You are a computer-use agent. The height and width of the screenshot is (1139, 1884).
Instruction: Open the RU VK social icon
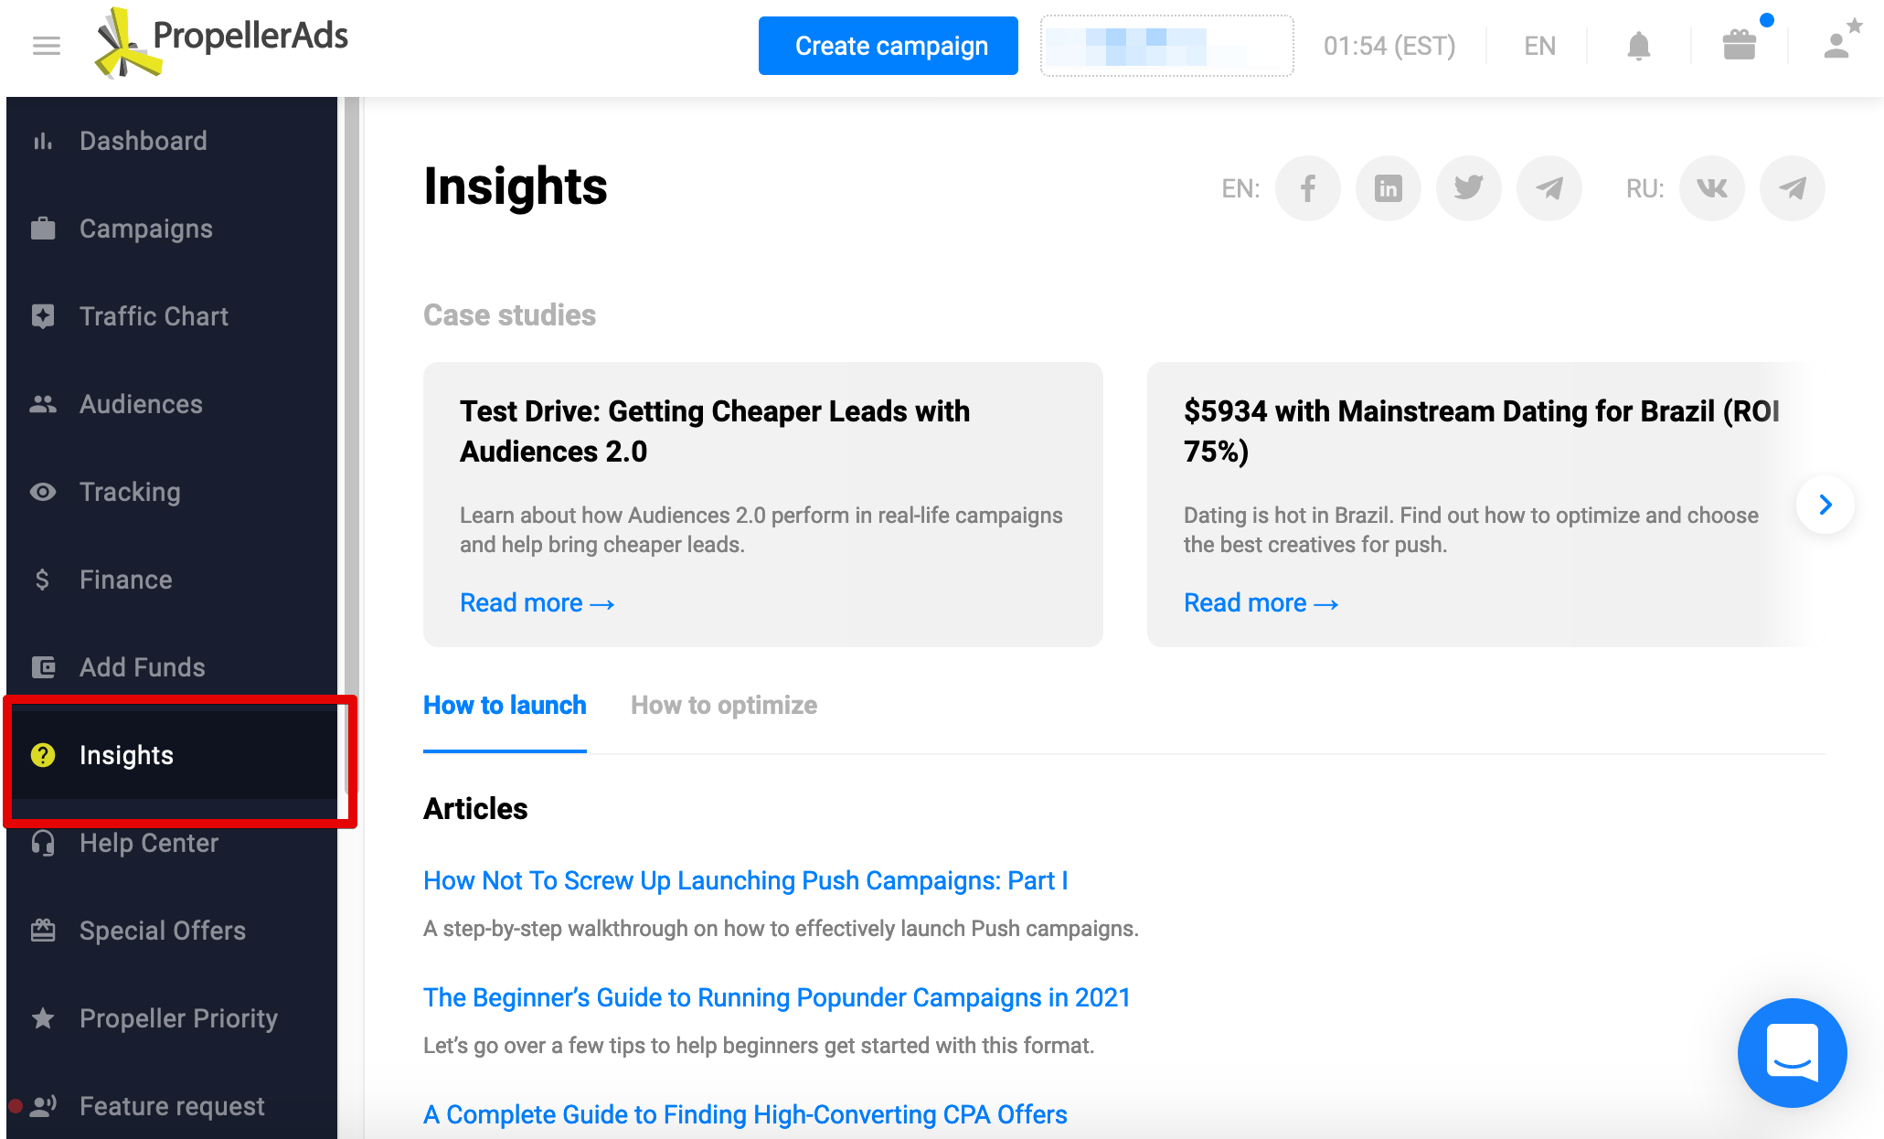tap(1712, 188)
